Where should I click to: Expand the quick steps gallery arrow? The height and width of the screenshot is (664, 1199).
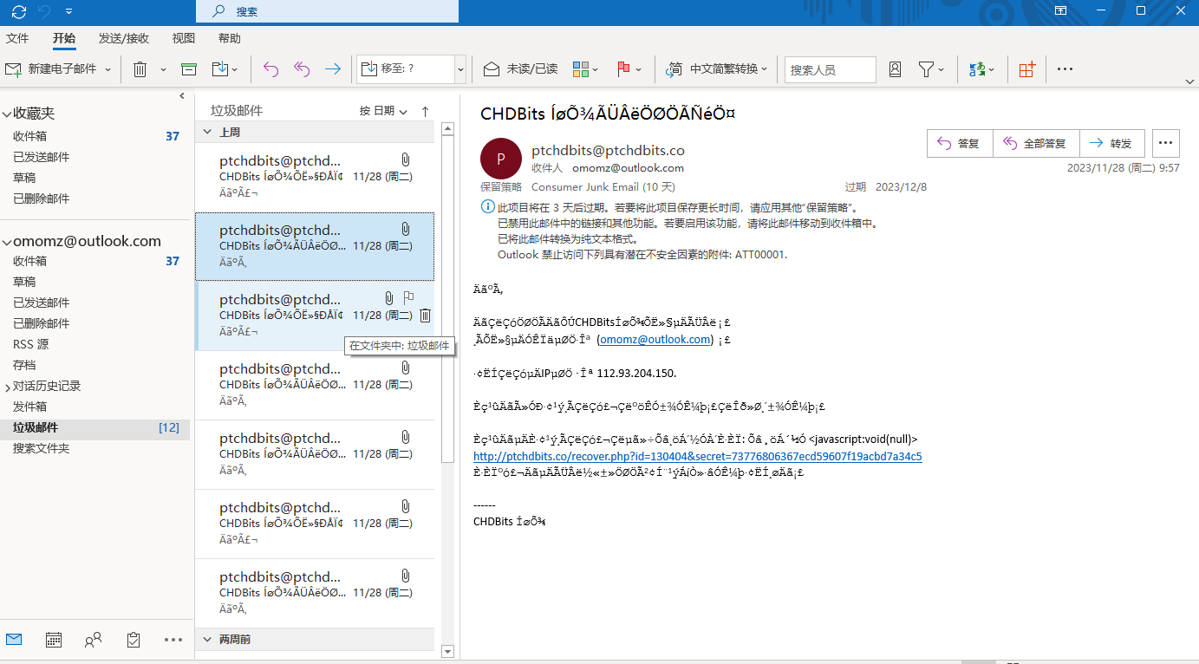(460, 69)
